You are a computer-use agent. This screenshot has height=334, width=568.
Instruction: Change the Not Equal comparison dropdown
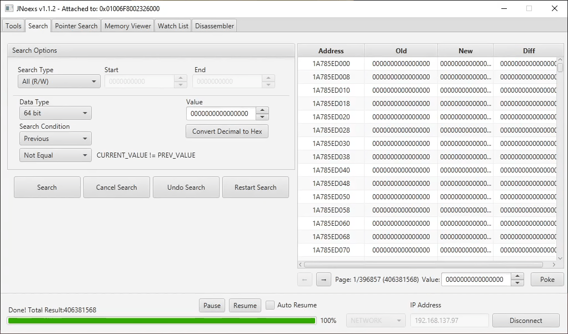(x=55, y=155)
